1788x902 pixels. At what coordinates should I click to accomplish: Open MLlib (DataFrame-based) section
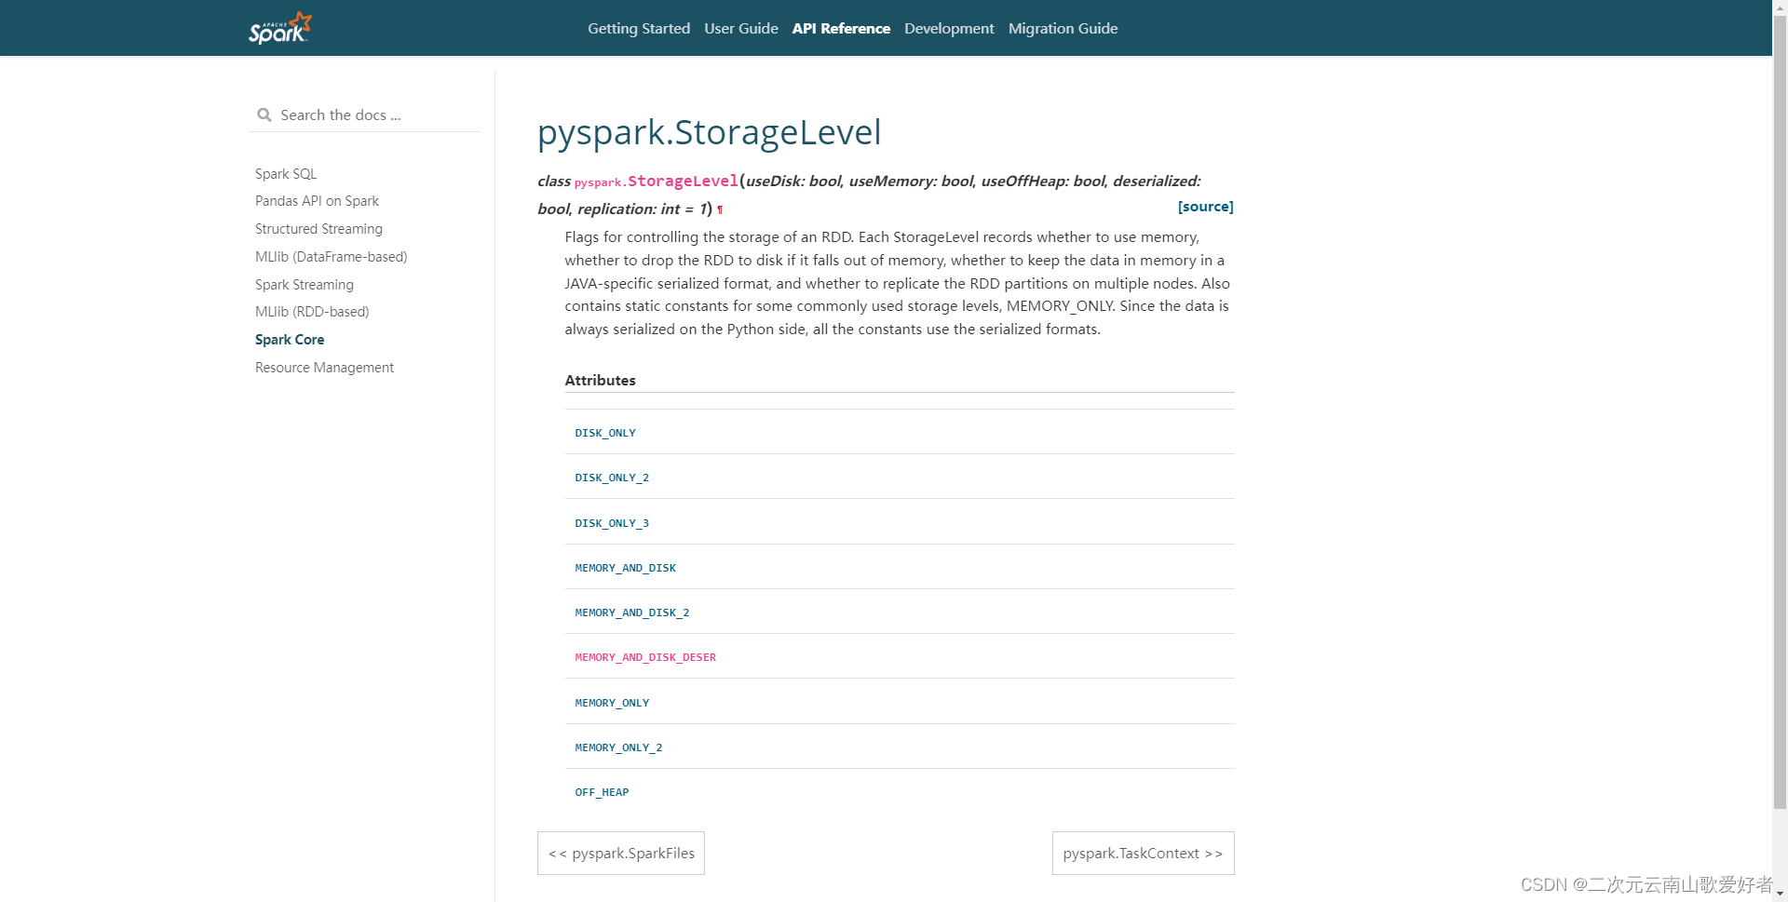pyautogui.click(x=332, y=256)
